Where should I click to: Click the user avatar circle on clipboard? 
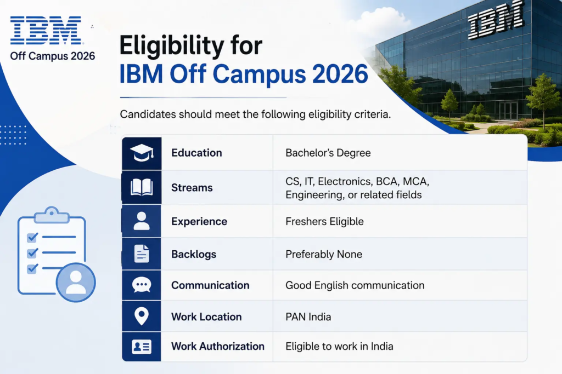pyautogui.click(x=76, y=283)
